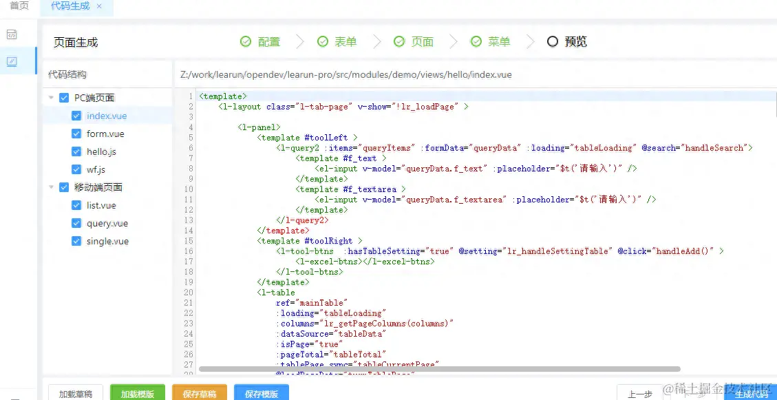Click the 页面 step check icon

click(399, 41)
